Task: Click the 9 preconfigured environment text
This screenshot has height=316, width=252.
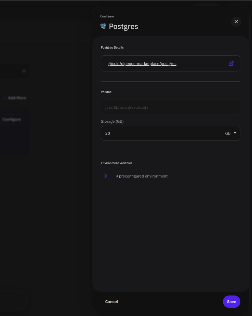Action: pos(142,176)
